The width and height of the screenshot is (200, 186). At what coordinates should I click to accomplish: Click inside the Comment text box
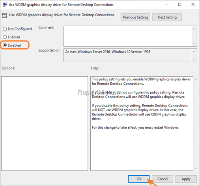(x=127, y=36)
